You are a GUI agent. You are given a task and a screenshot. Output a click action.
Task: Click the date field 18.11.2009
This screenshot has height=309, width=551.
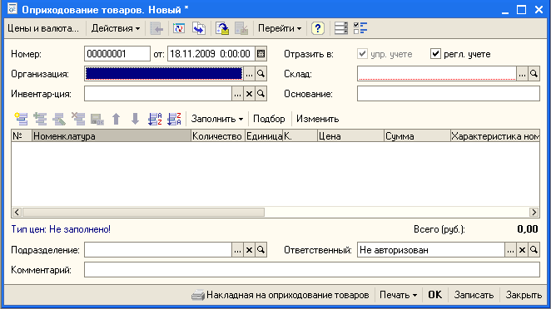click(211, 54)
